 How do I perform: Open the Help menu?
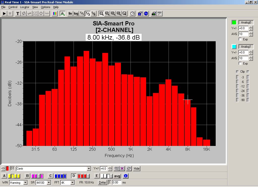56,7
